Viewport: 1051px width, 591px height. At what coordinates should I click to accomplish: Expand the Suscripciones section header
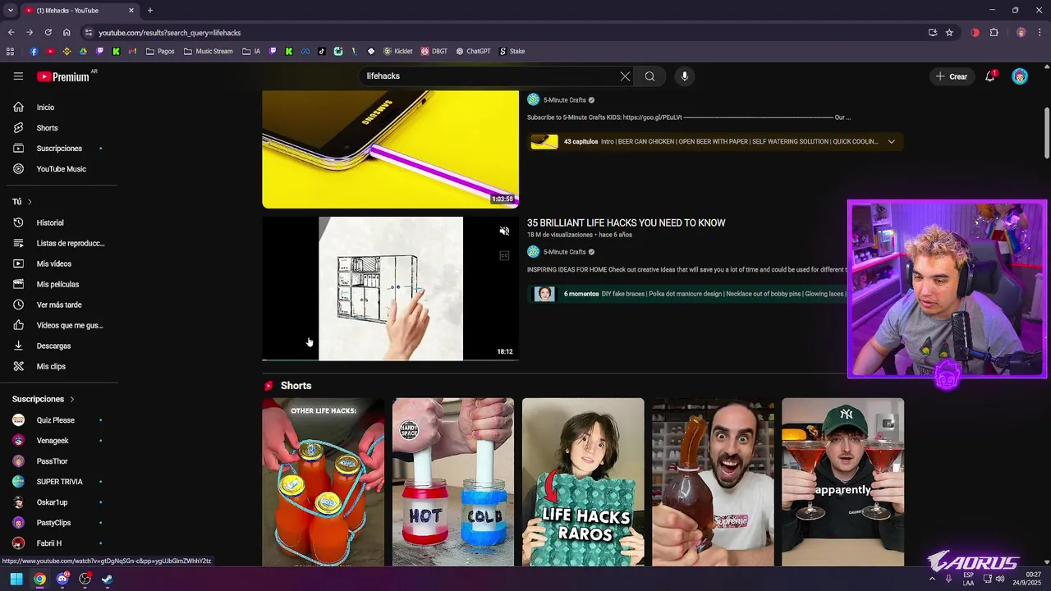click(44, 399)
